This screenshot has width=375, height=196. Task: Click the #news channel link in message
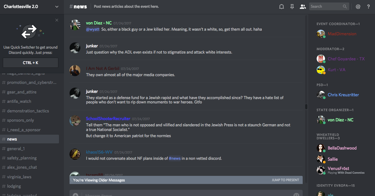(175, 158)
